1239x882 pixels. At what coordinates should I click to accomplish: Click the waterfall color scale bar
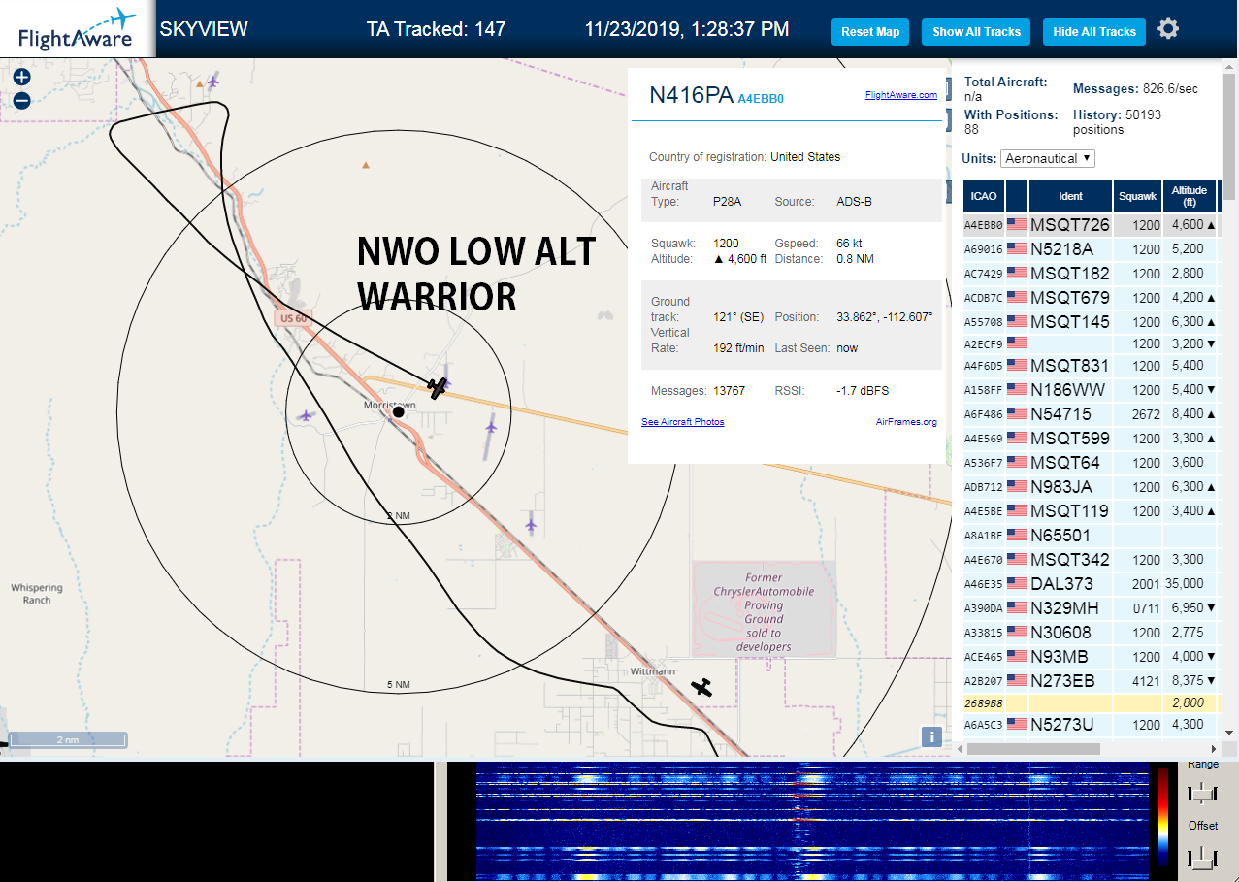pos(1163,816)
